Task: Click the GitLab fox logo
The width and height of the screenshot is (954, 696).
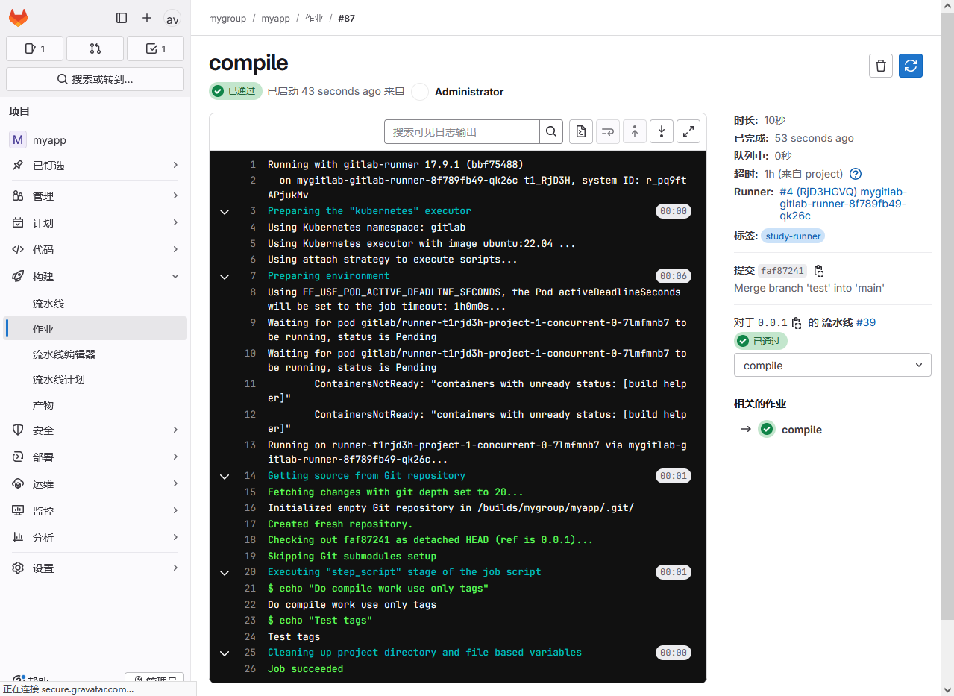Action: (18, 18)
